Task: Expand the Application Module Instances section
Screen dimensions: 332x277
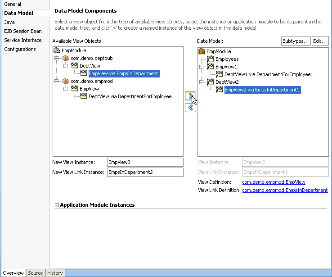Action: [57, 205]
